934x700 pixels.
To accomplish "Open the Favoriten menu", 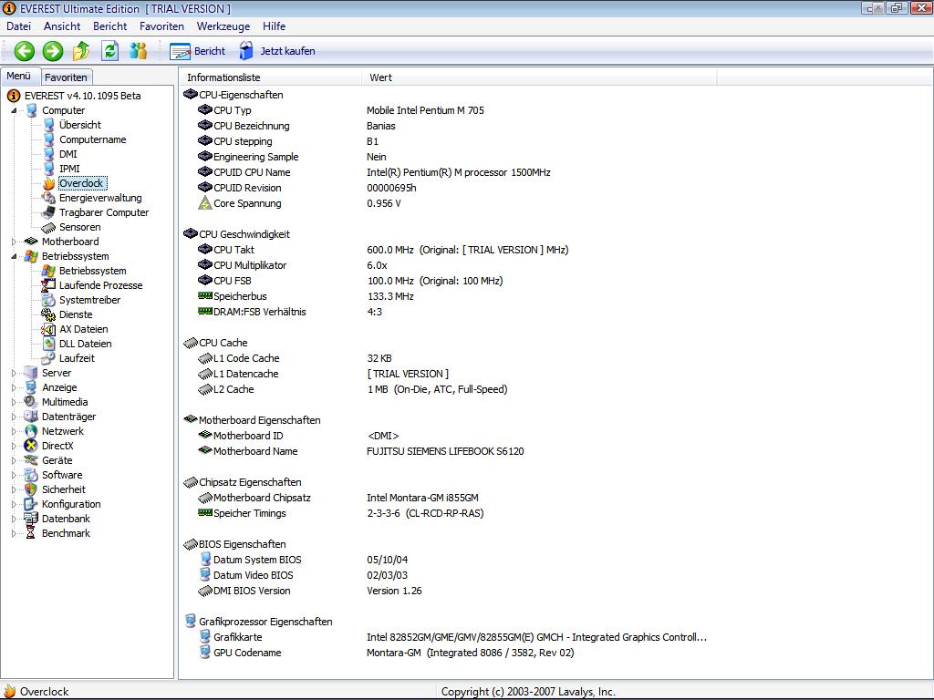I will pyautogui.click(x=161, y=26).
